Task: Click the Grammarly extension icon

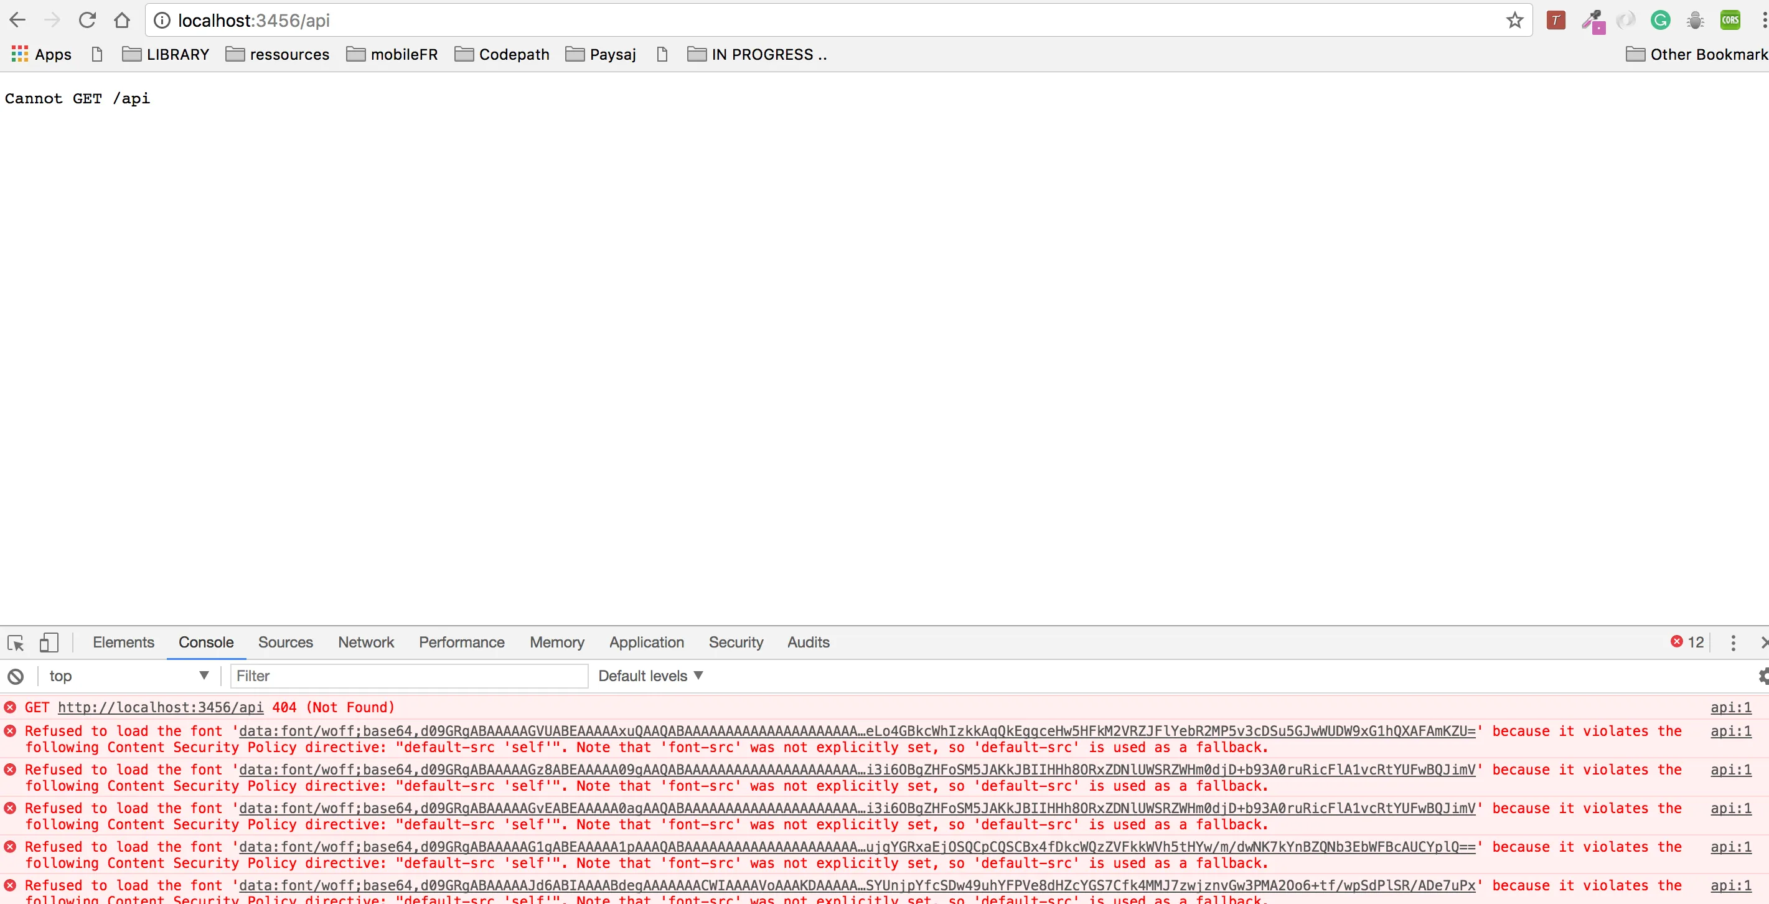Action: point(1660,20)
